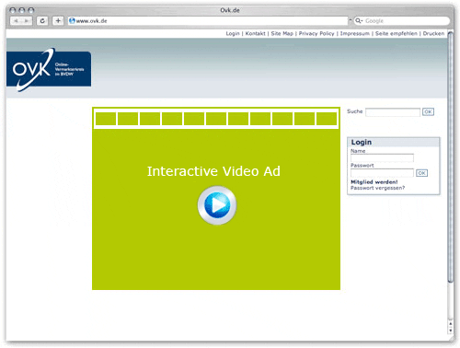Screen dimensions: 460x348
Task: Click the Login panel heading
Action: pyautogui.click(x=362, y=142)
